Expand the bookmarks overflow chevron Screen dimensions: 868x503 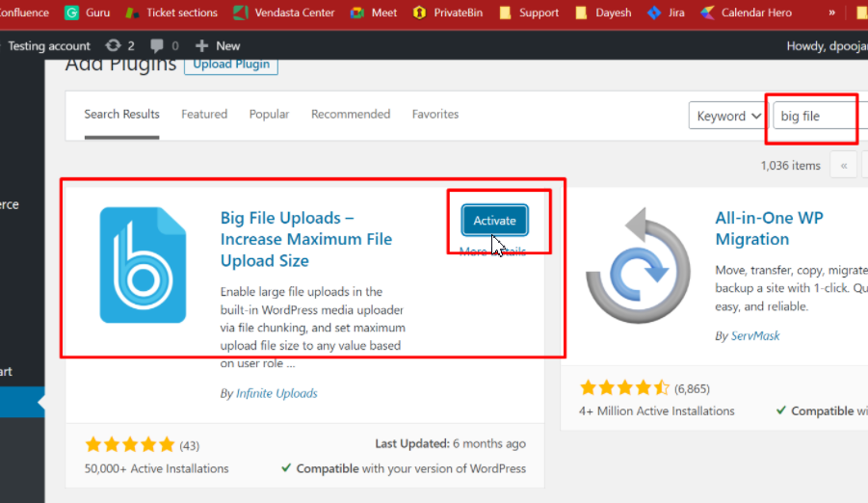(830, 13)
